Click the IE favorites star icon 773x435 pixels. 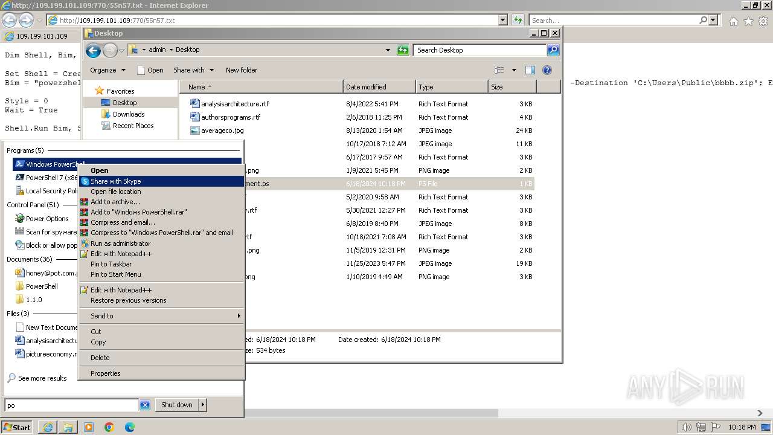coord(748,21)
